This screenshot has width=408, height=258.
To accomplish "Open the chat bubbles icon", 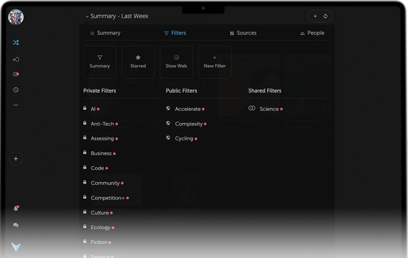I will [x=16, y=225].
